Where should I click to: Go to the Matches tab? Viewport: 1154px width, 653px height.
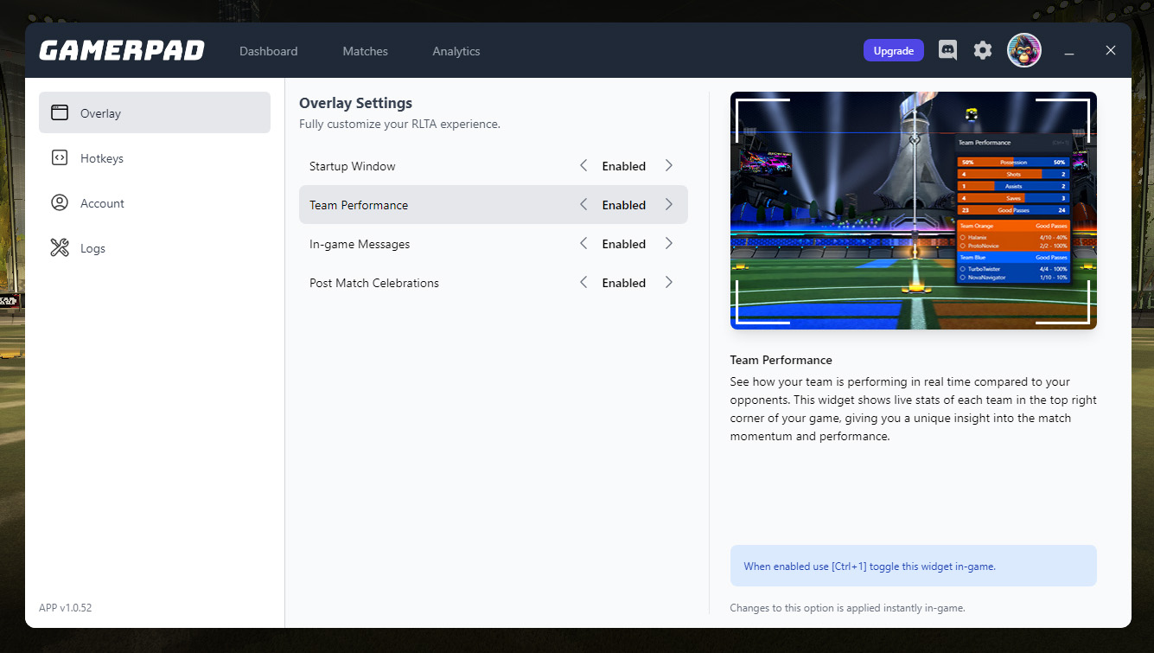[x=365, y=51]
